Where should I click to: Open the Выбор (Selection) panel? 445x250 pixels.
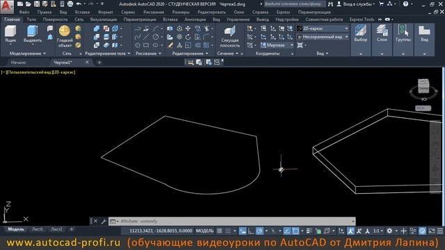pos(361,40)
